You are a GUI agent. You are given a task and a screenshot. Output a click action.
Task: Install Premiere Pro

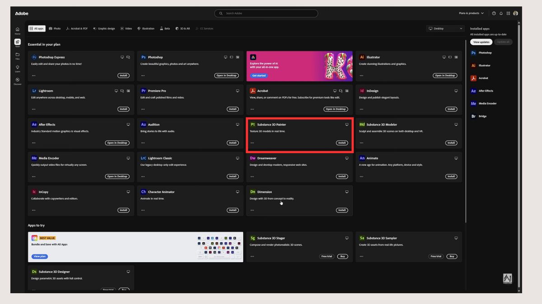[233, 109]
